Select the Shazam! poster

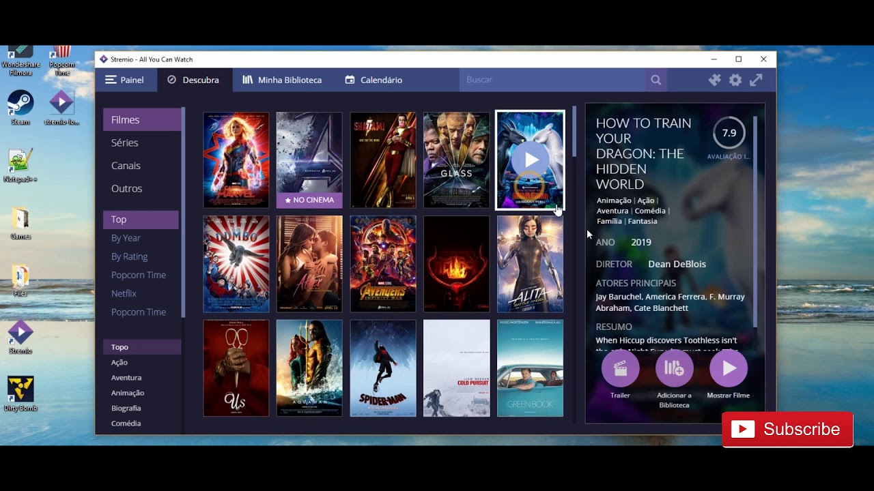[x=383, y=160]
